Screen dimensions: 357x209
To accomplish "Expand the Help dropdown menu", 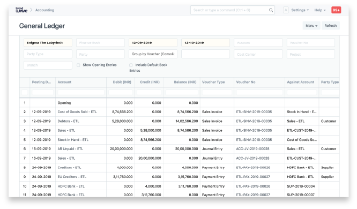I will coord(320,10).
